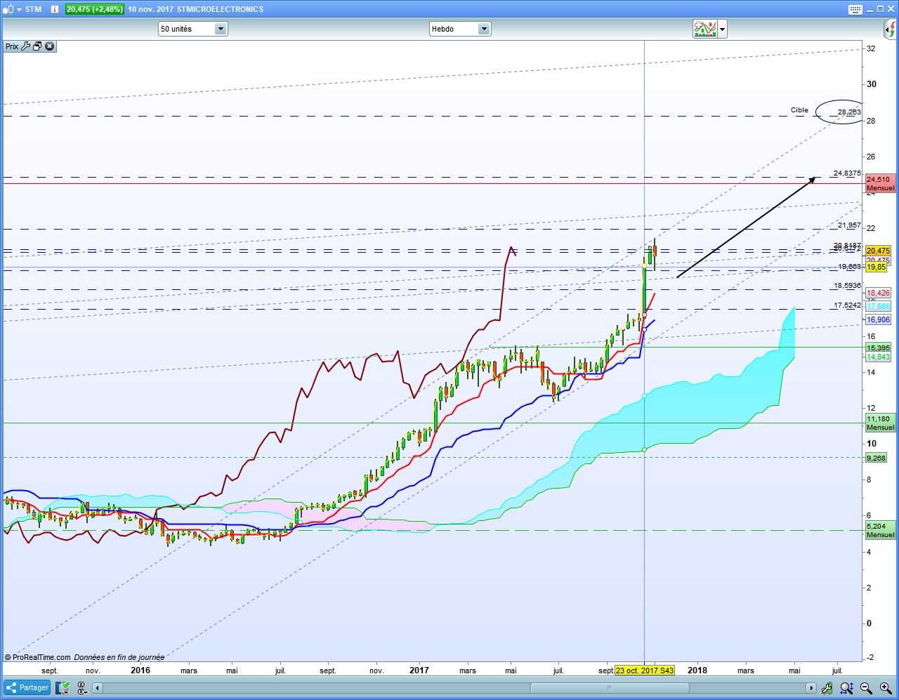Click the 2018 label on time axis
This screenshot has width=899, height=700.
click(697, 671)
